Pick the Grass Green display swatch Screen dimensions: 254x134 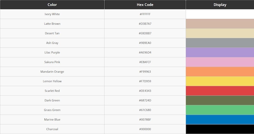pyautogui.click(x=220, y=110)
